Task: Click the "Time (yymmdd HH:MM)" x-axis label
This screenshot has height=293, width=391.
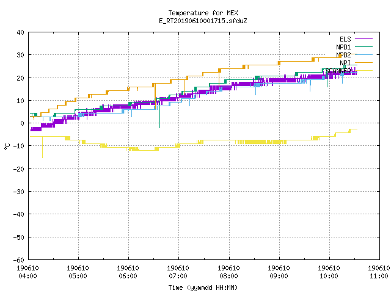Action: pyautogui.click(x=203, y=288)
